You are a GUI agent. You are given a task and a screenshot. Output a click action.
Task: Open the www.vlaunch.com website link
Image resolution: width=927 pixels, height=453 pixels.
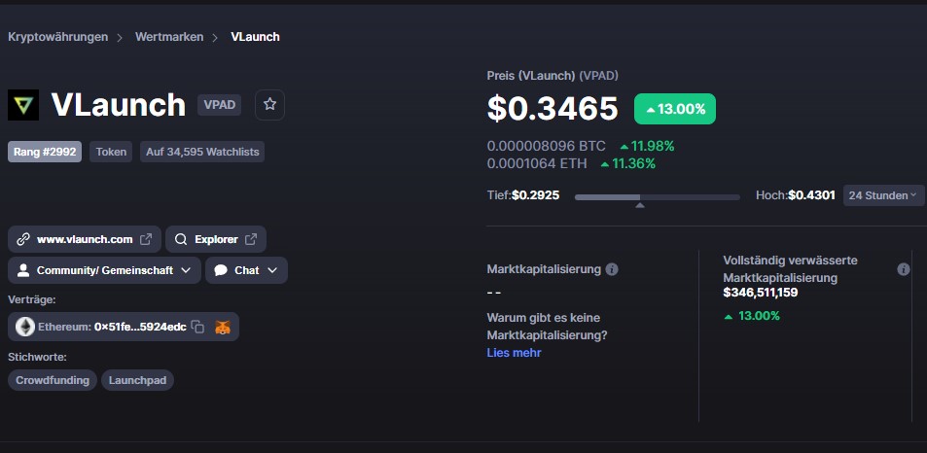[x=85, y=239]
